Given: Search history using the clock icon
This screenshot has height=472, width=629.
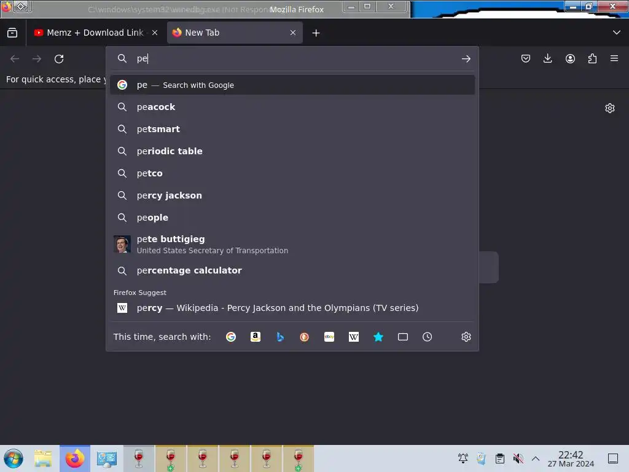Looking at the screenshot, I should pos(428,337).
